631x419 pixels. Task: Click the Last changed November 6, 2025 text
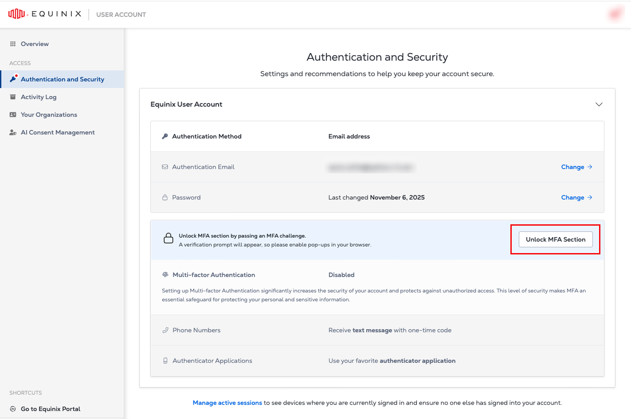pyautogui.click(x=376, y=197)
